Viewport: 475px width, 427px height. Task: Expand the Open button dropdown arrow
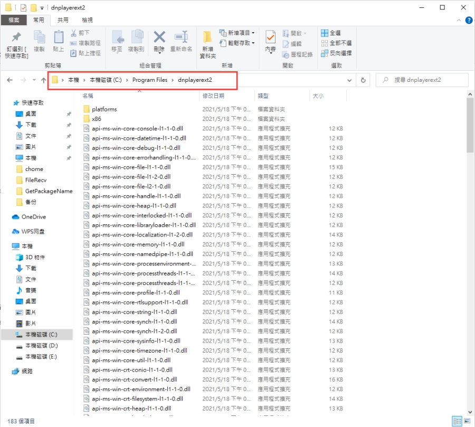[x=305, y=33]
